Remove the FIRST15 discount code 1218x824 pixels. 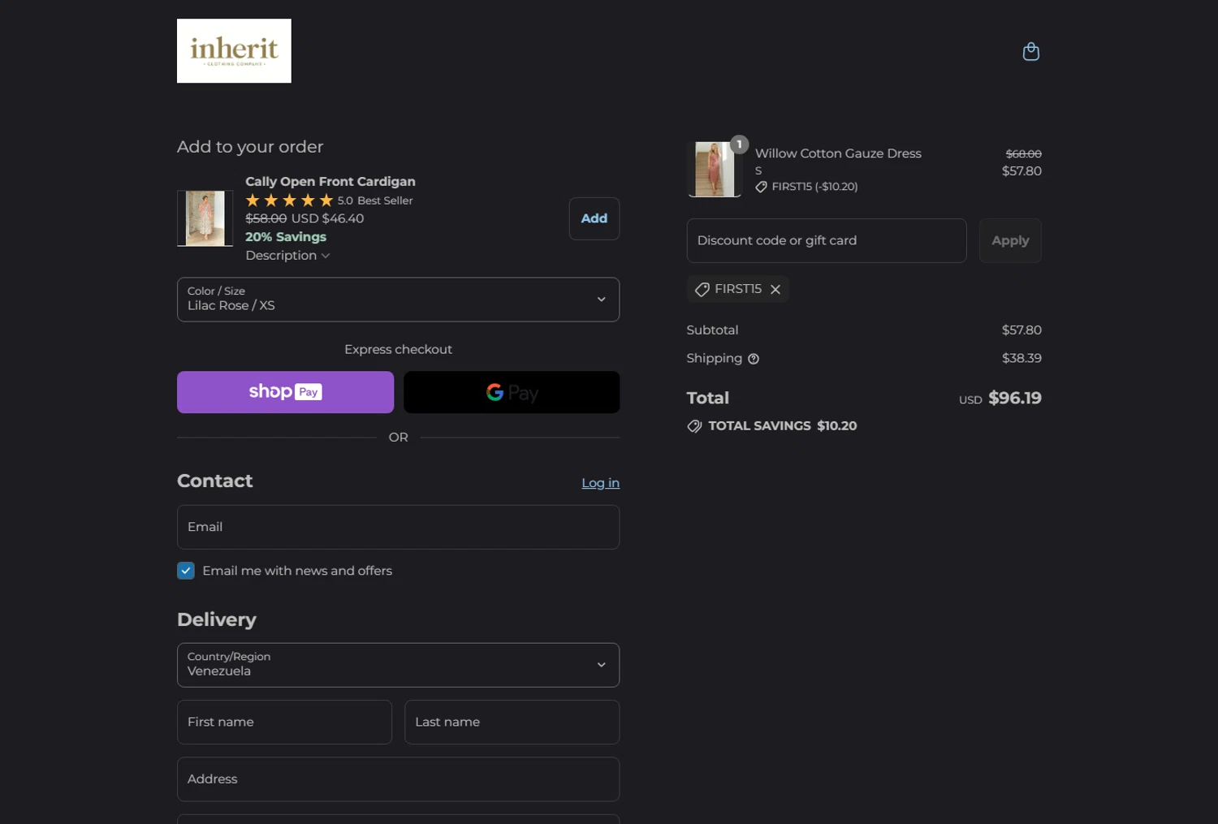click(x=775, y=289)
